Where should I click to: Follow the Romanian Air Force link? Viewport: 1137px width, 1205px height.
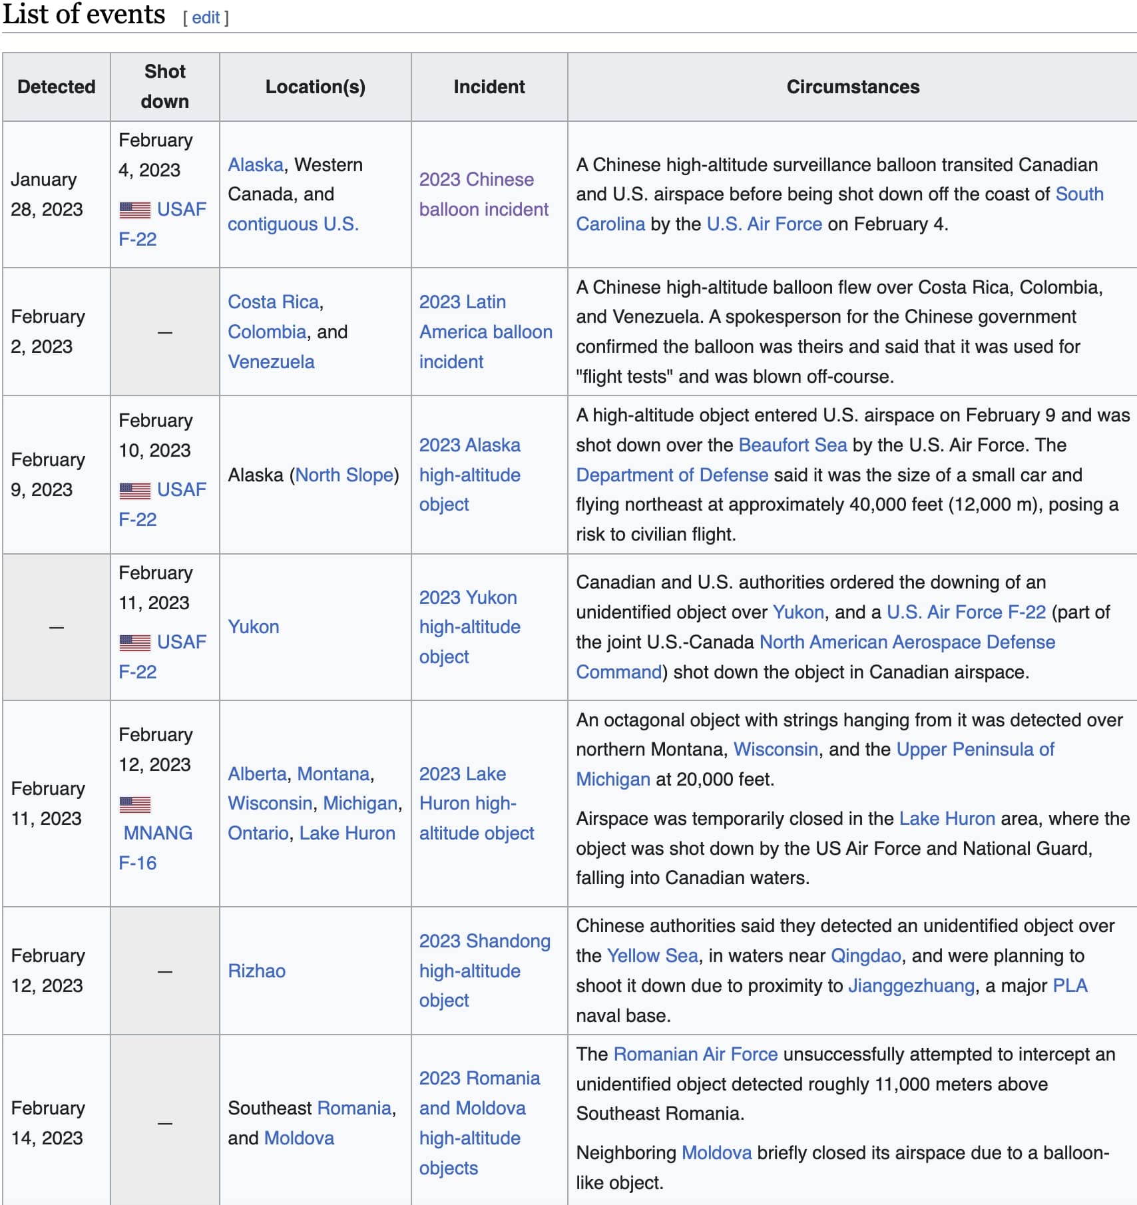(x=695, y=1055)
